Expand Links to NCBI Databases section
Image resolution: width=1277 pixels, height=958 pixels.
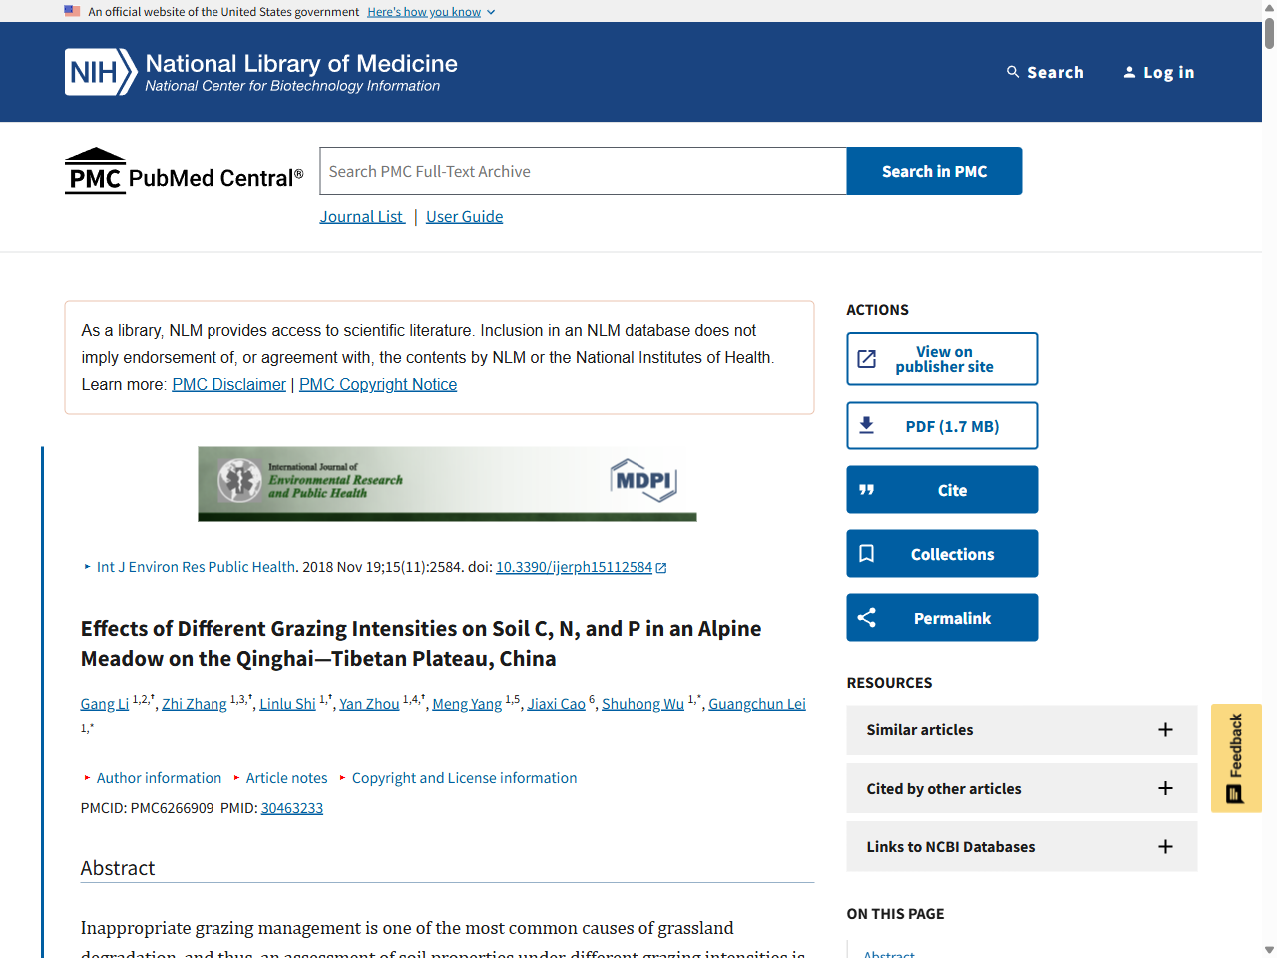pos(1164,847)
